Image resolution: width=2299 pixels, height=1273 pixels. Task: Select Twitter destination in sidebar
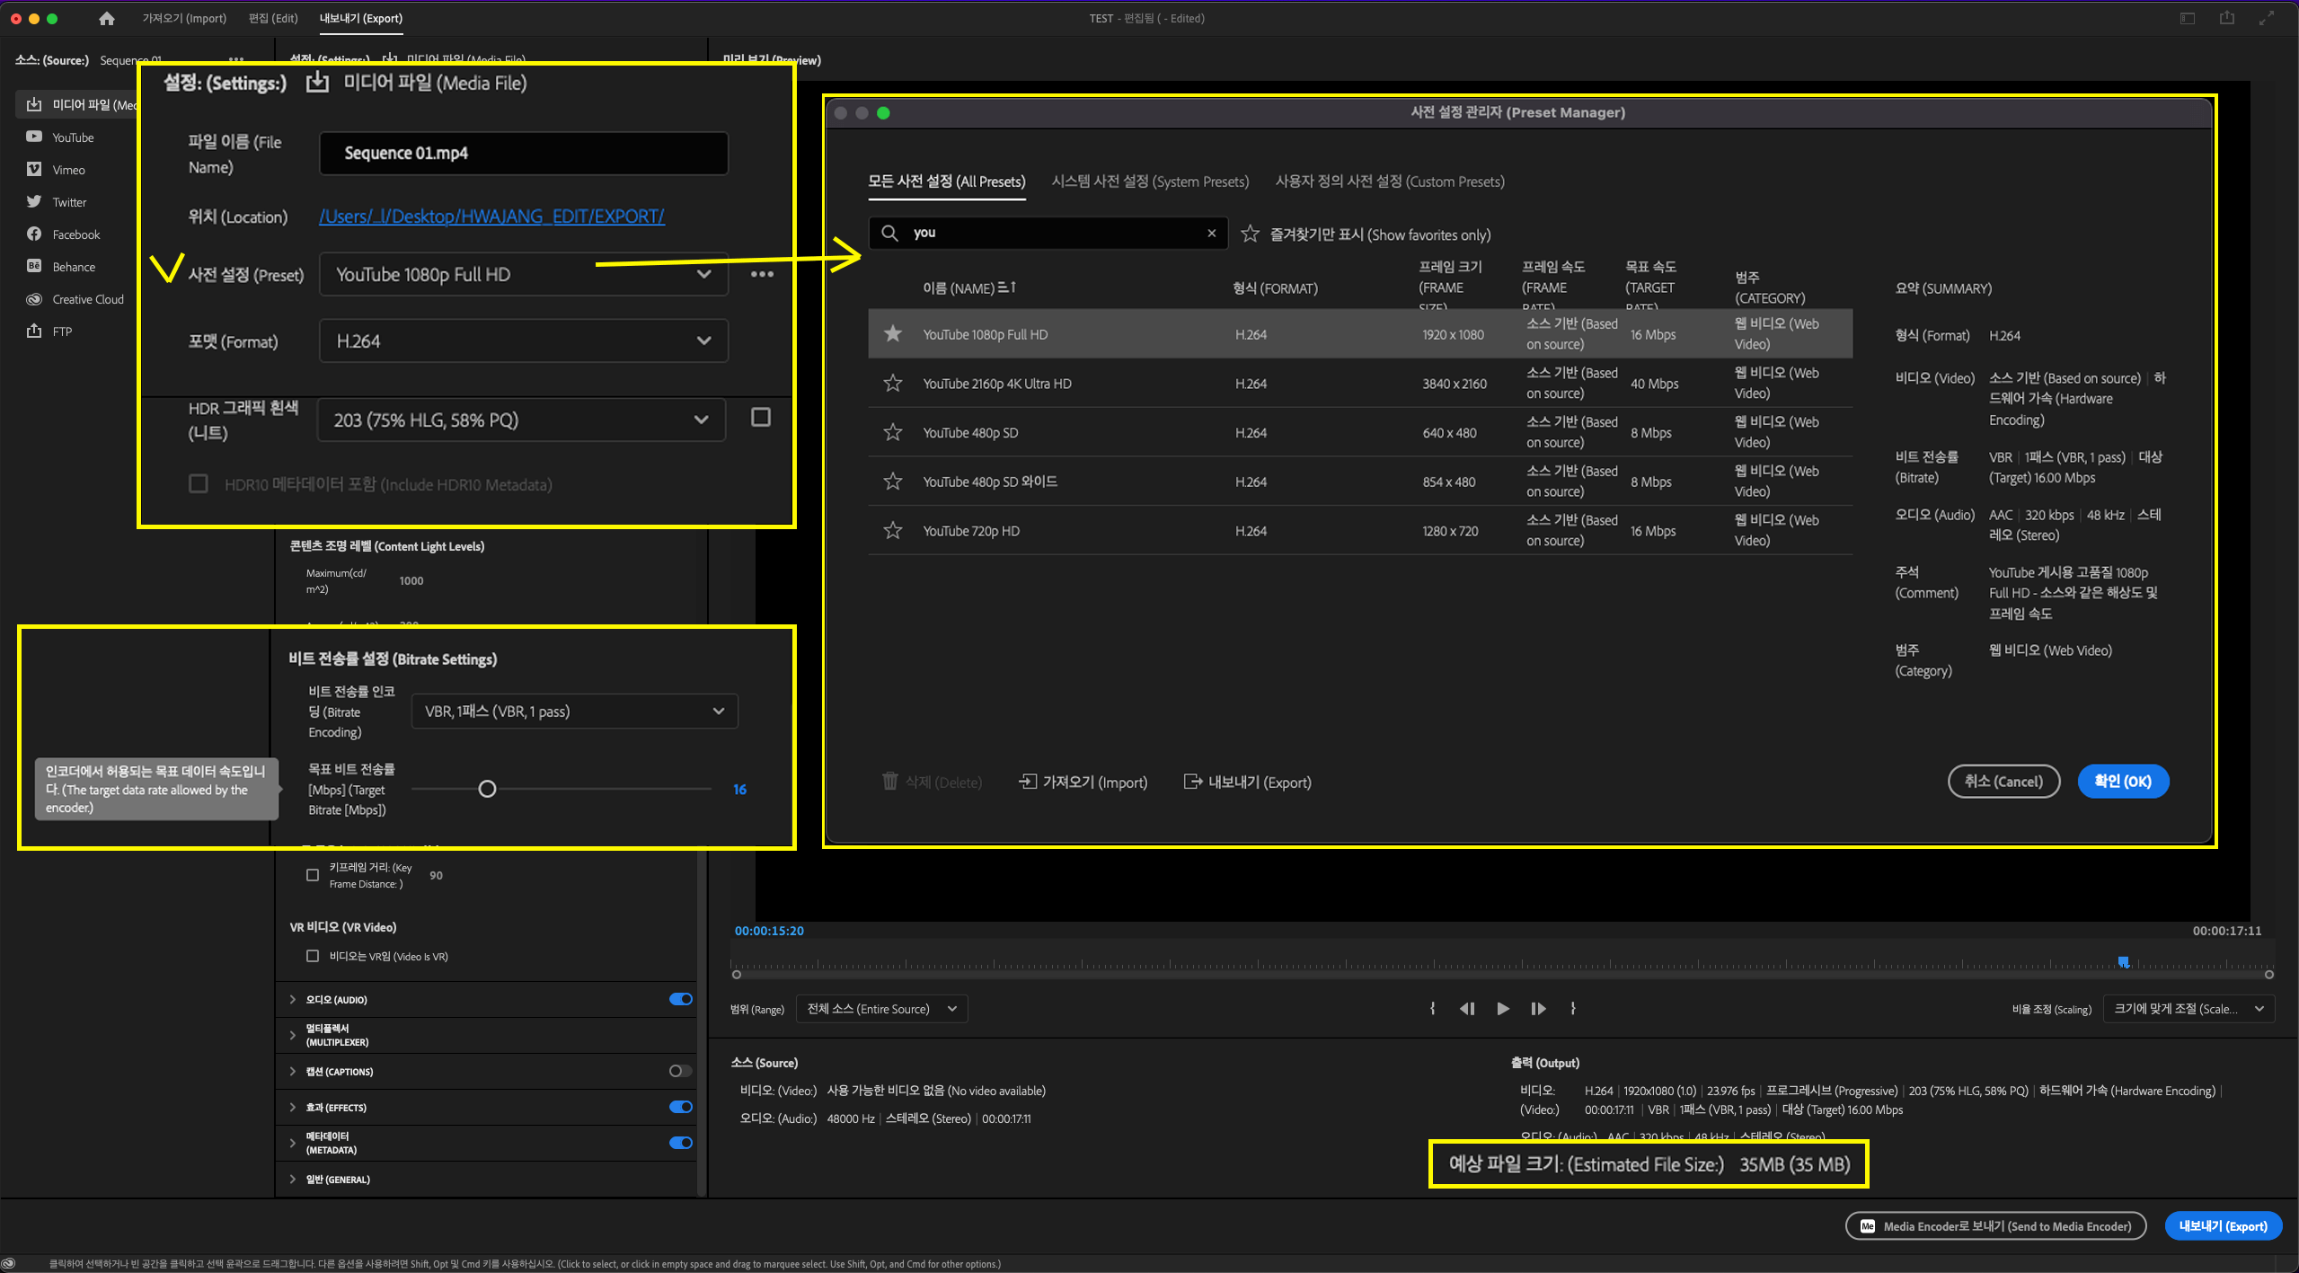pos(69,202)
